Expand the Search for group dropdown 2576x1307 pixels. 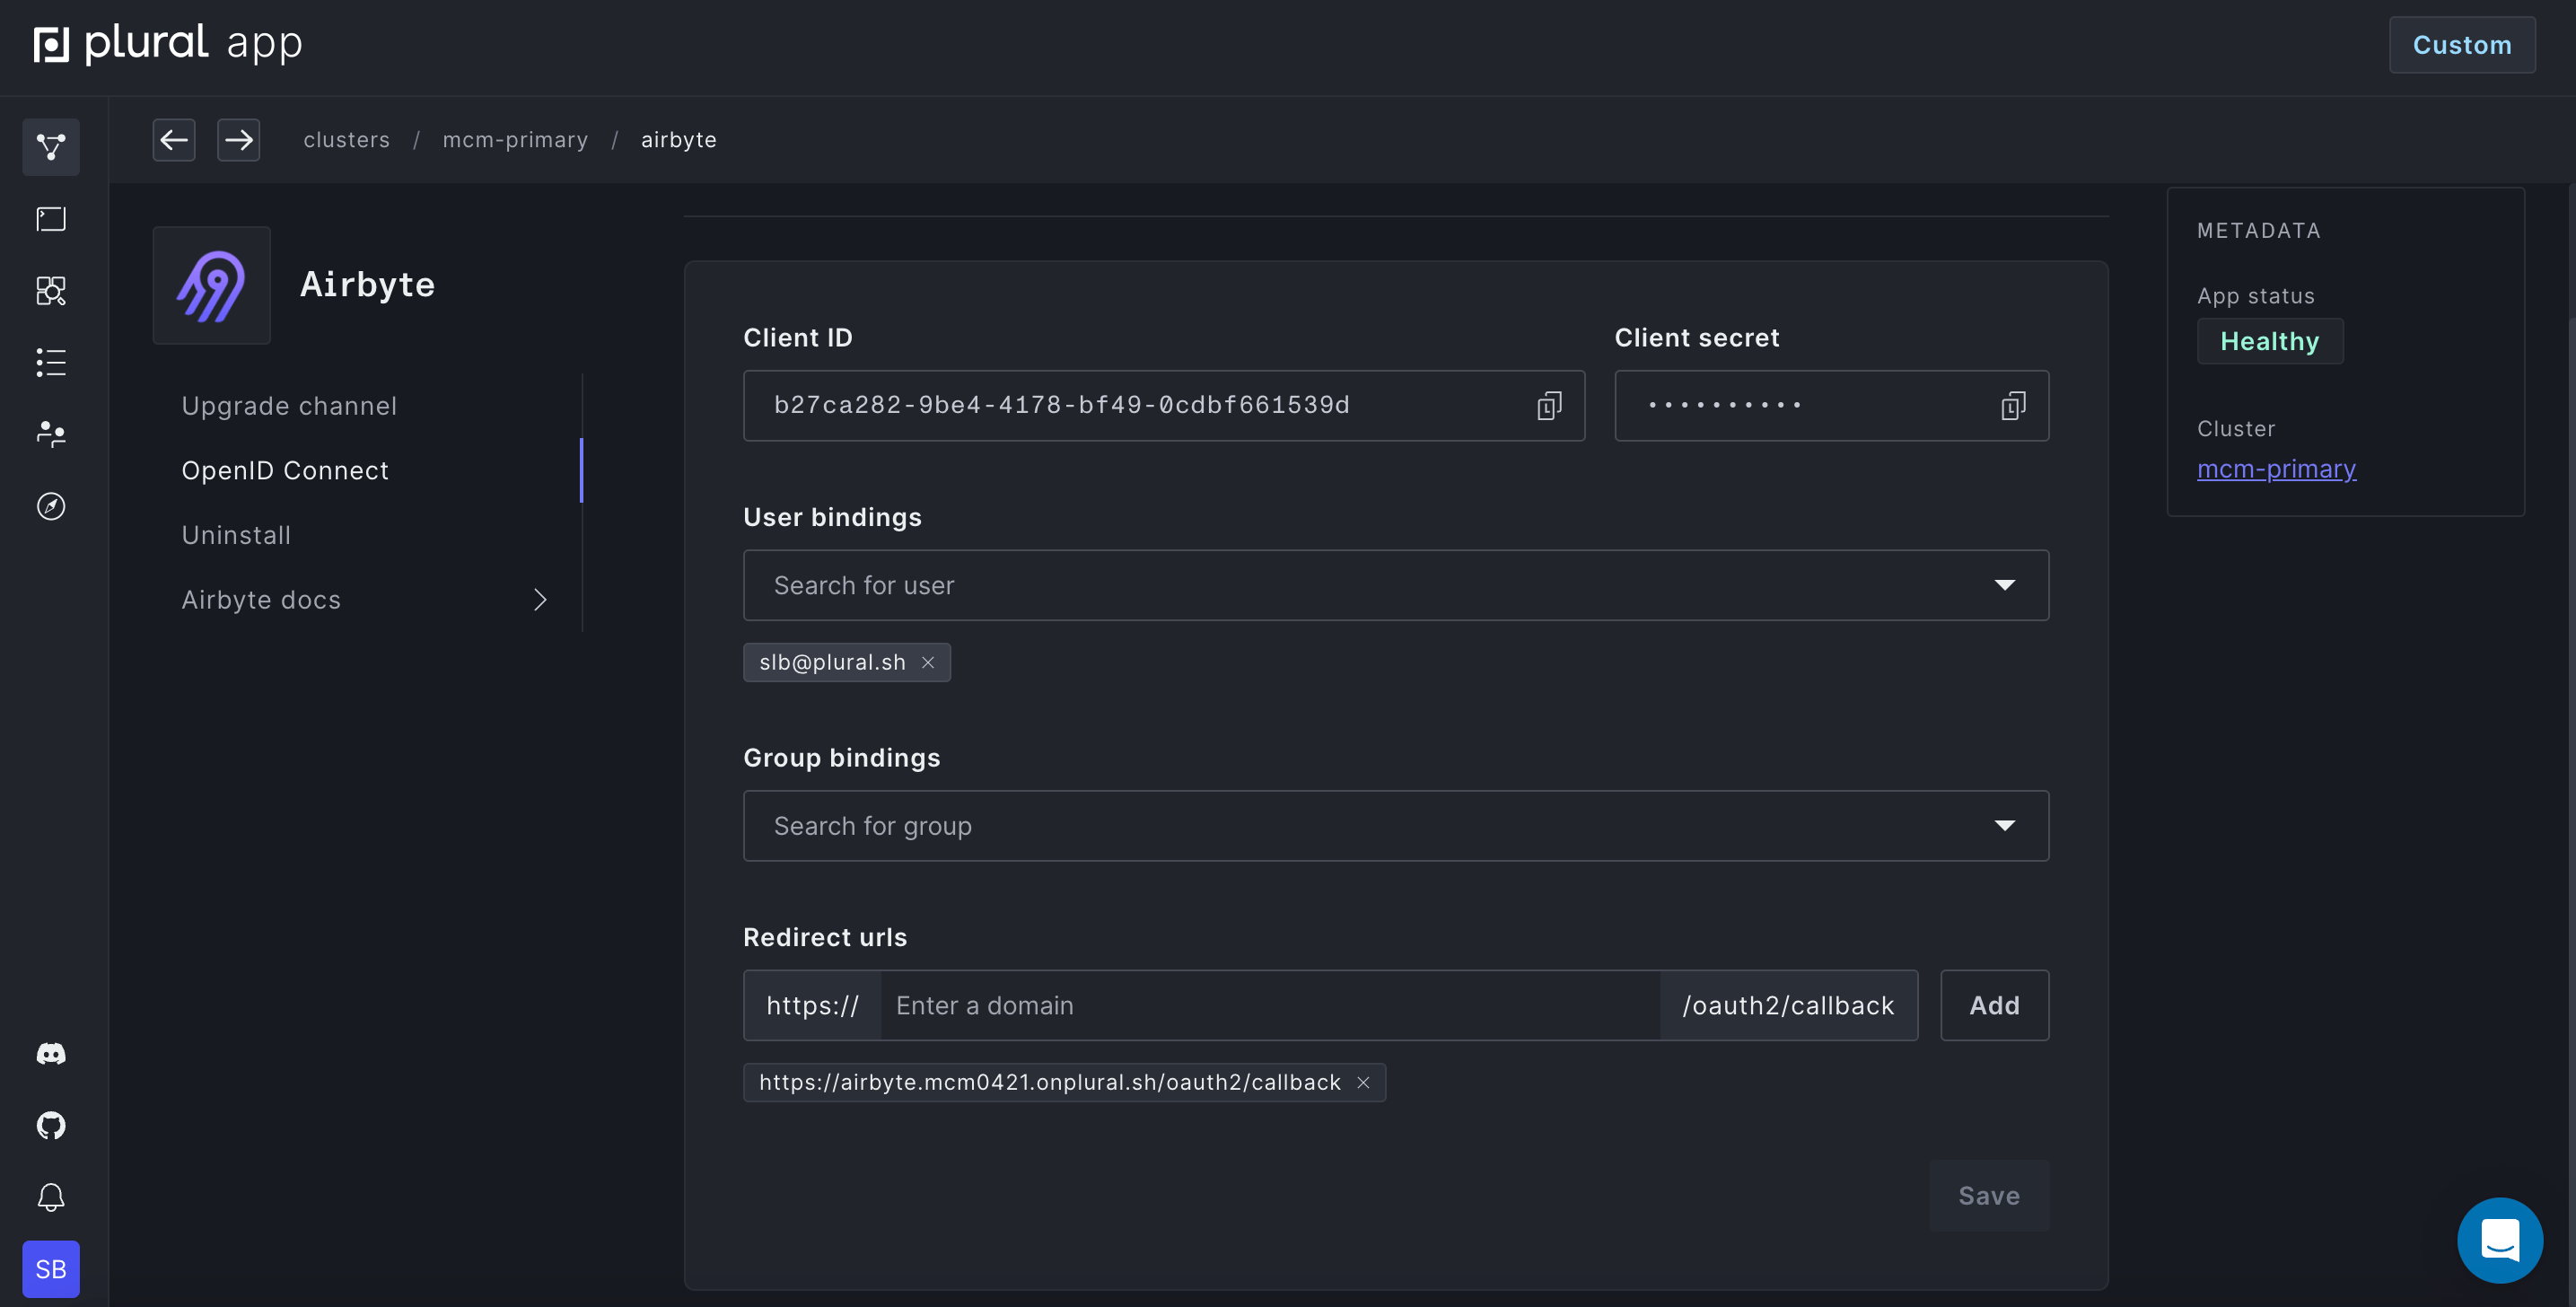[x=2004, y=826]
